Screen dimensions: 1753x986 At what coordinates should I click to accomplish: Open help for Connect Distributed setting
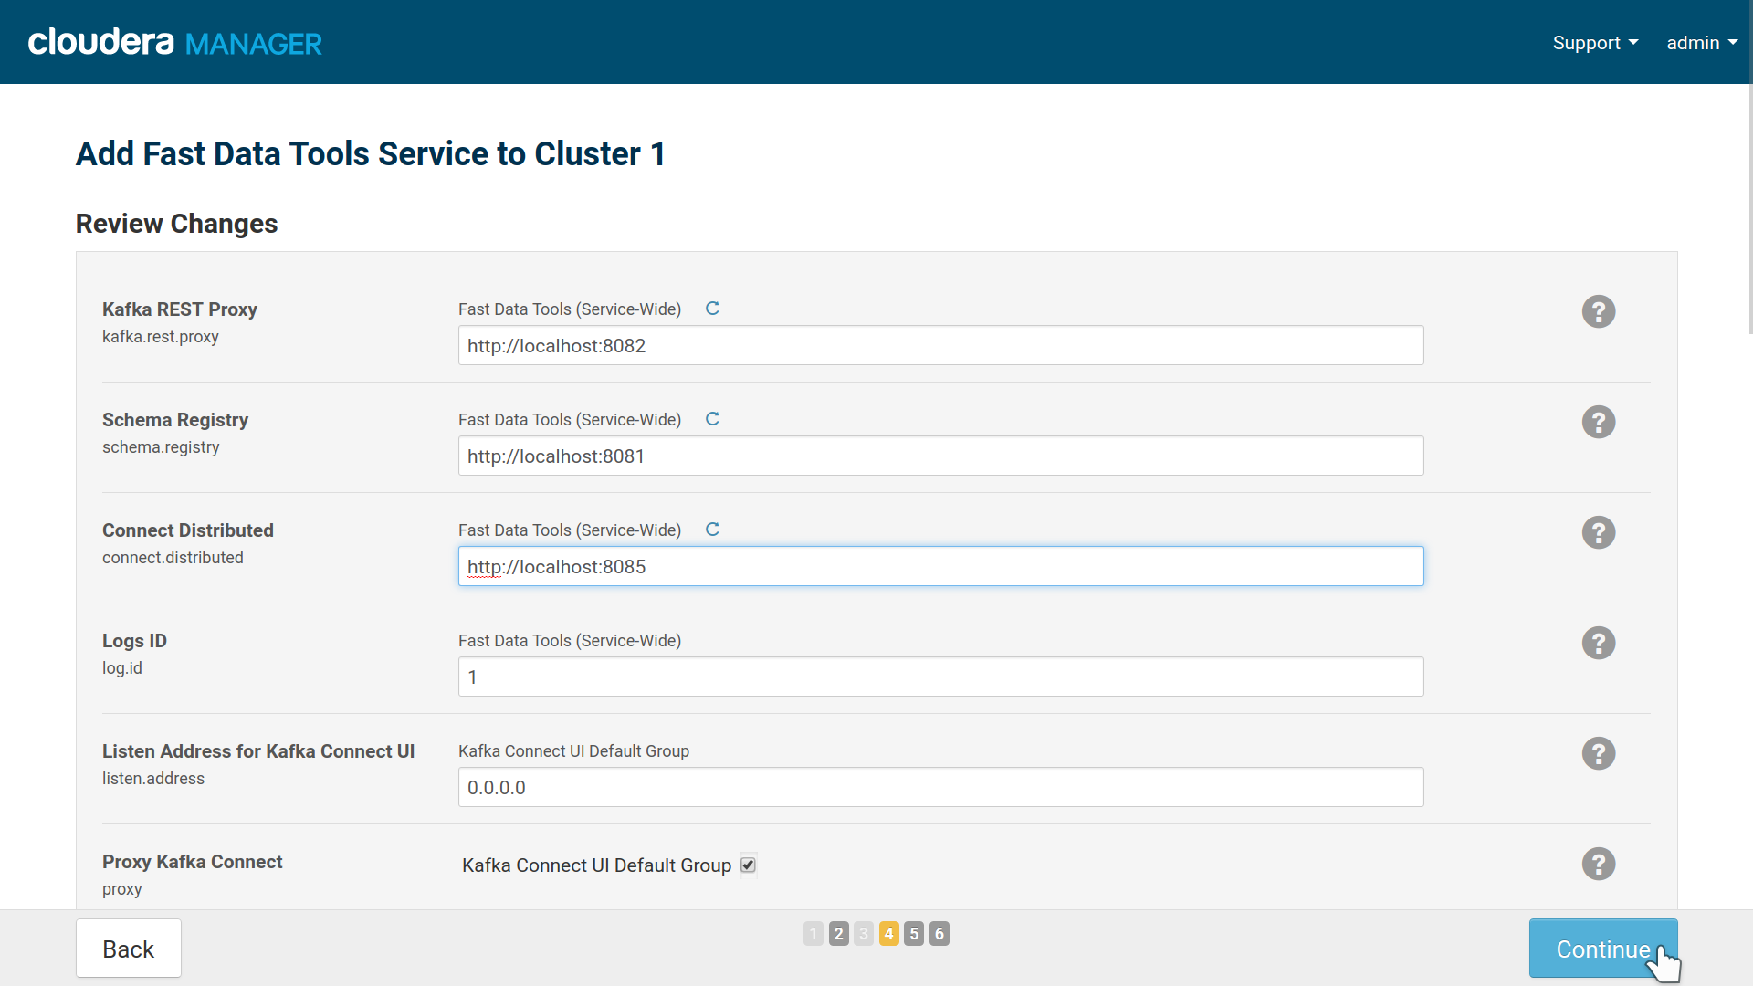(1599, 532)
